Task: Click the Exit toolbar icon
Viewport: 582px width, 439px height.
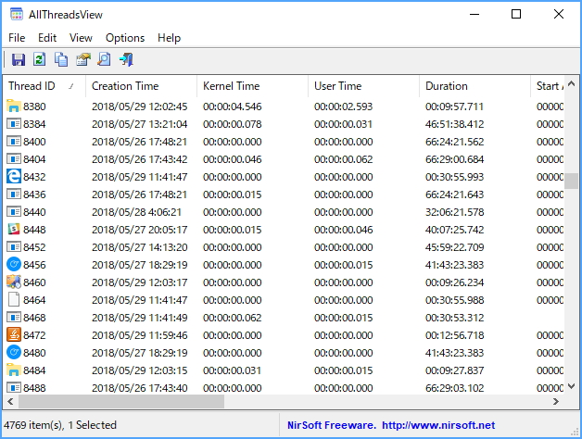Action: click(x=126, y=59)
